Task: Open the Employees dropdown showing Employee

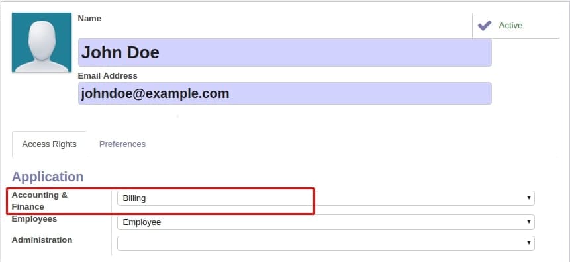Action: (x=326, y=222)
